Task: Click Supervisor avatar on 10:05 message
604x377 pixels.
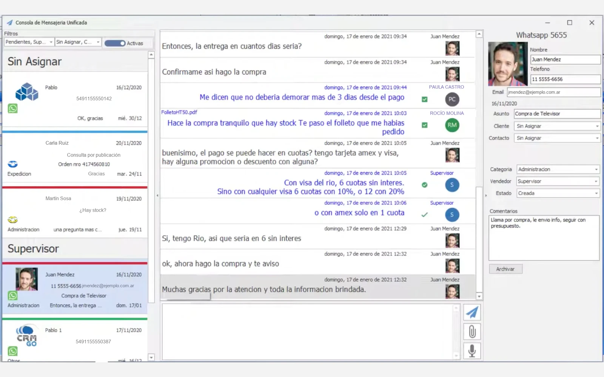Action: point(452,185)
